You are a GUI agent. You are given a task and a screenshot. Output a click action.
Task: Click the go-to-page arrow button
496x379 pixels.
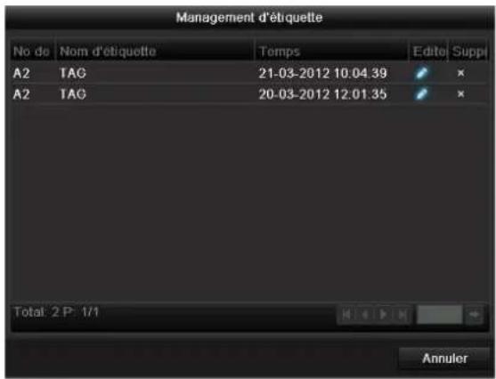(x=474, y=315)
